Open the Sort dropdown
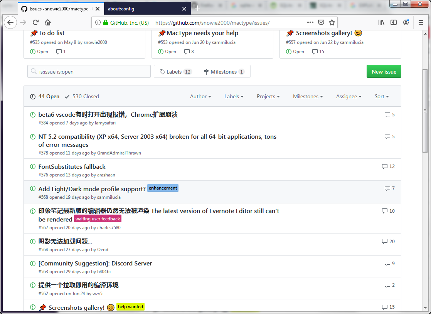431x314 pixels. point(381,96)
